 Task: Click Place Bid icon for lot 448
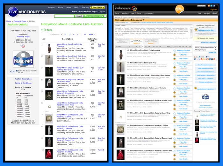pyautogui.click(x=175, y=55)
